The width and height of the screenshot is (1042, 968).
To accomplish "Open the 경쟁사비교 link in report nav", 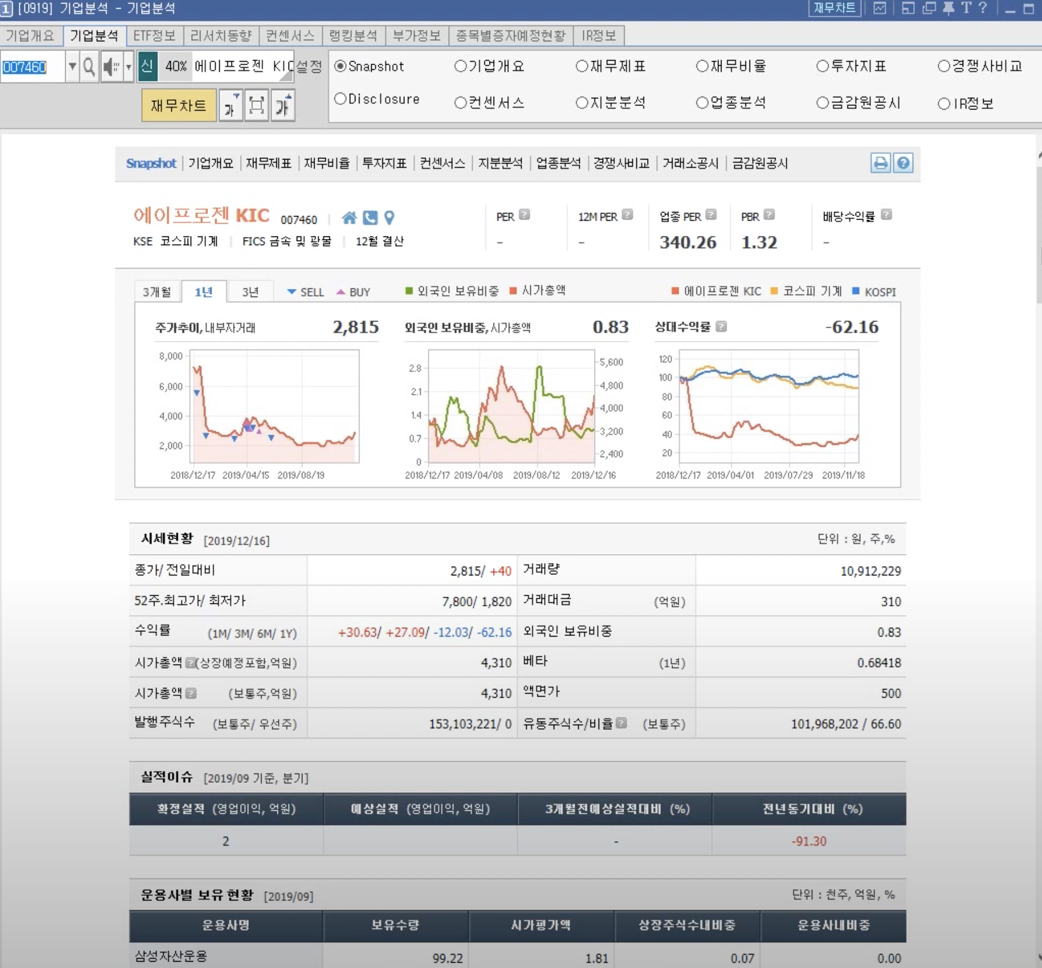I will point(621,163).
